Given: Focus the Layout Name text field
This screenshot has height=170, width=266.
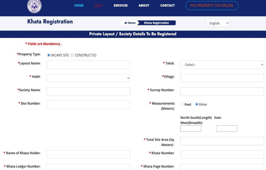Looking at the screenshot, I should tap(88, 65).
